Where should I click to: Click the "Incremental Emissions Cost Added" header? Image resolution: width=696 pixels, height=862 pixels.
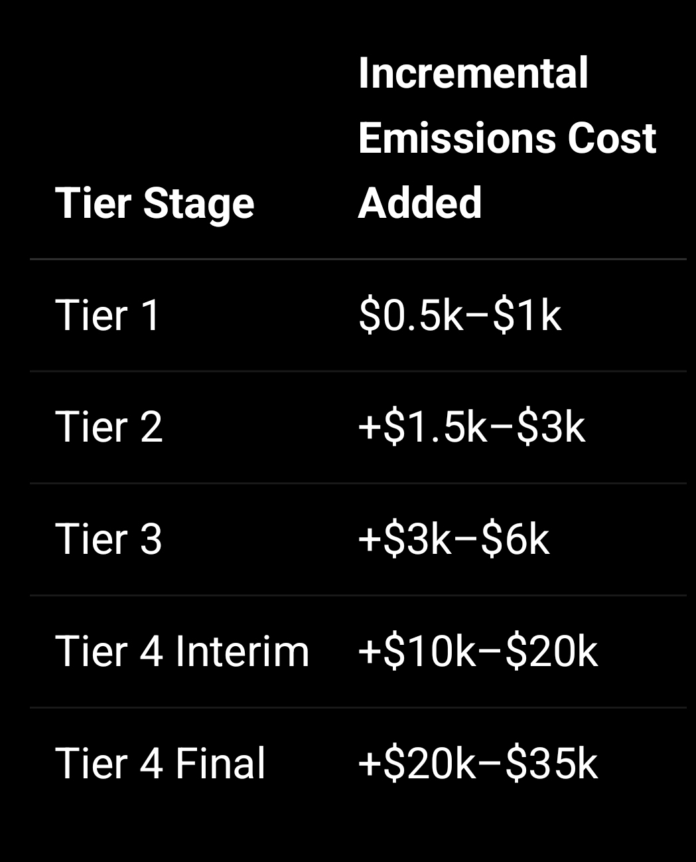point(506,137)
